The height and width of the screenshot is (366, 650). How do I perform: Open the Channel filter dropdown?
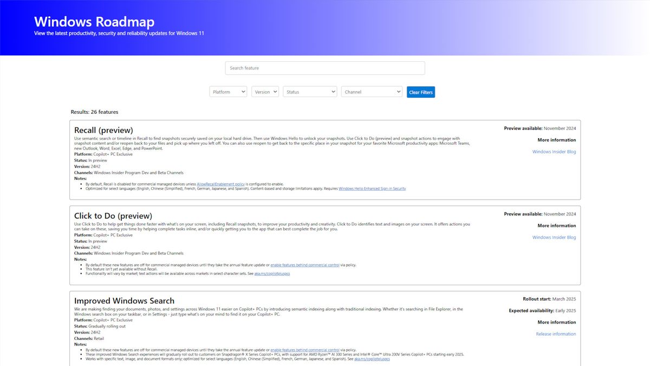pyautogui.click(x=372, y=92)
